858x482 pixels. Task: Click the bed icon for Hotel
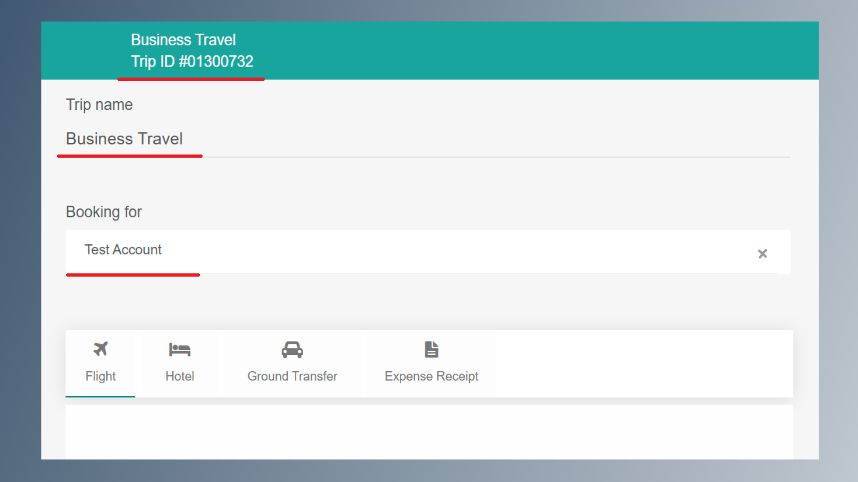click(x=180, y=349)
